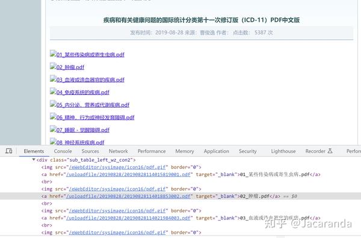The width and height of the screenshot is (361, 238).
Task: Open the Sources tab
Action: 90,151
